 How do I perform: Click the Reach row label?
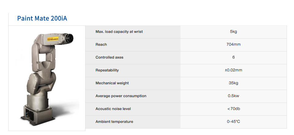[101, 44]
